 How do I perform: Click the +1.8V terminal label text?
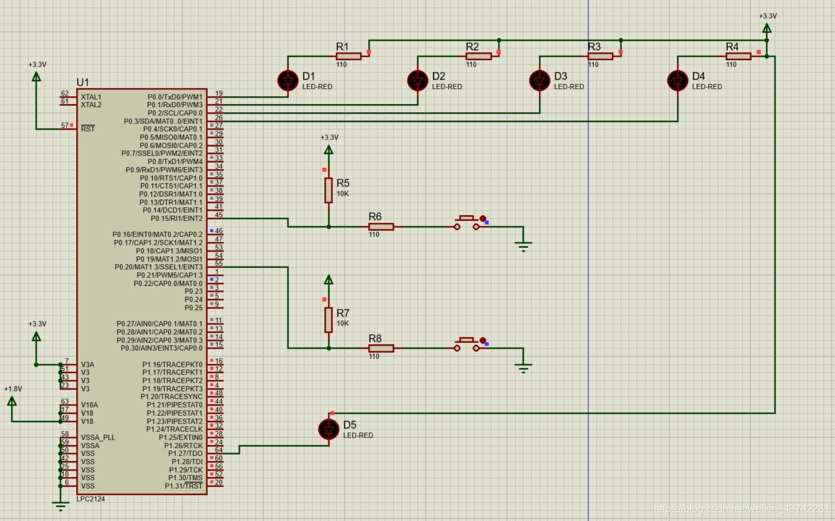point(13,389)
